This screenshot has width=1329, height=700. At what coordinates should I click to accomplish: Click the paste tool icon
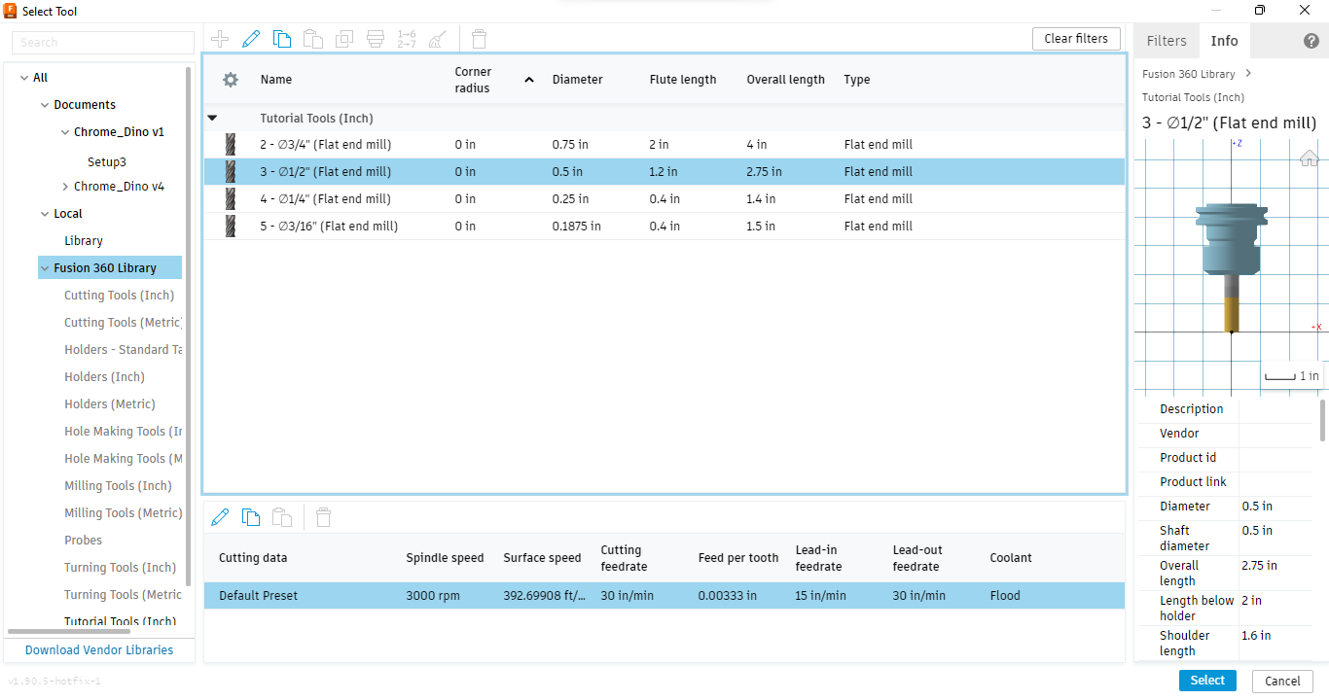pos(313,39)
